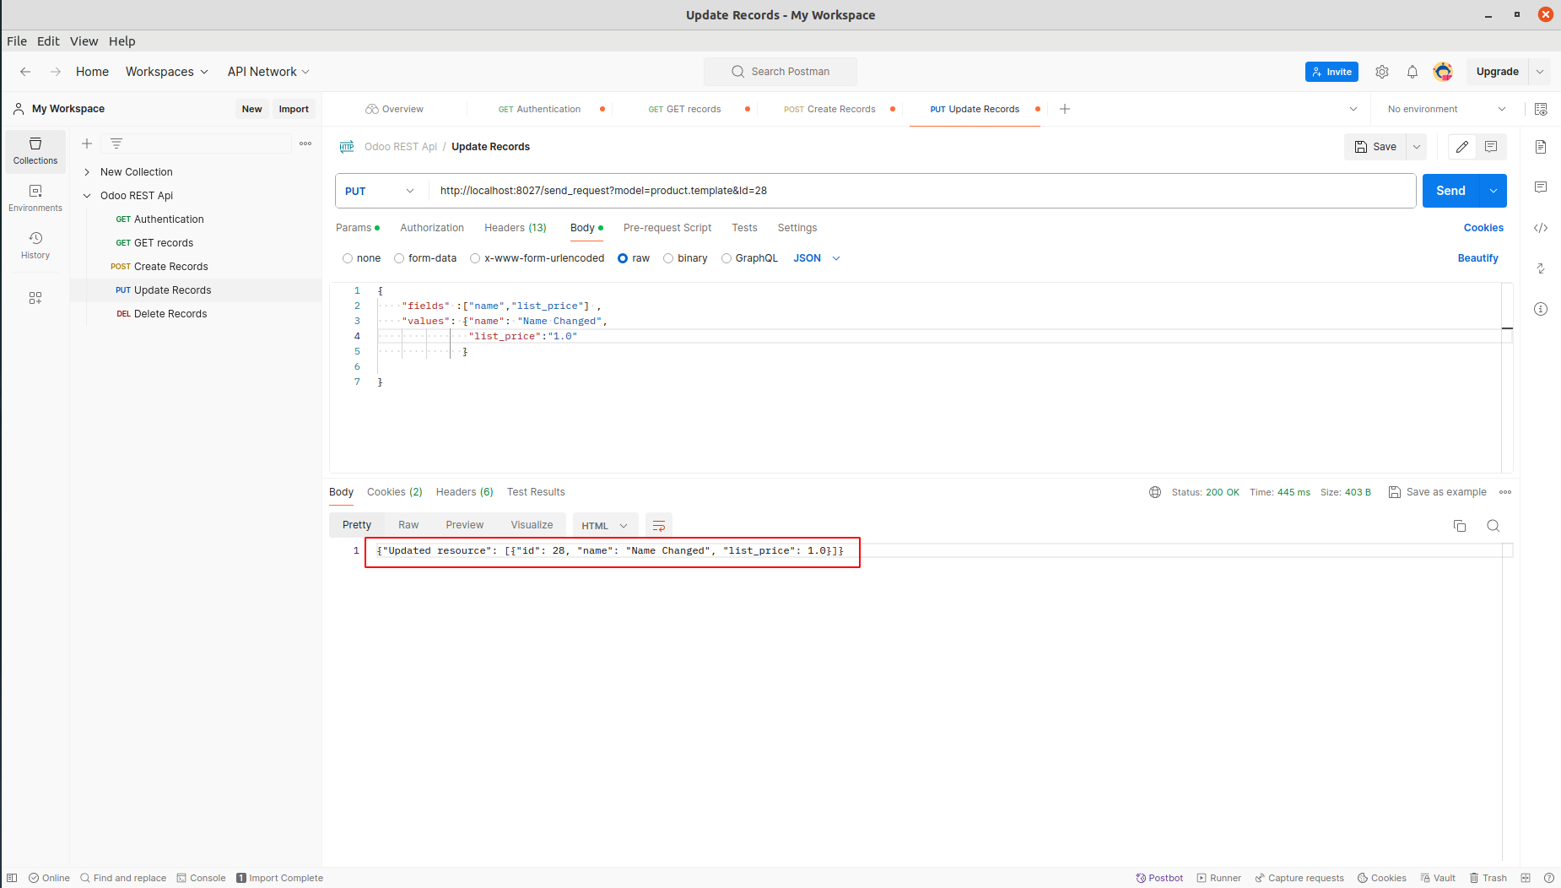1561x888 pixels.
Task: Click the request URL field
Action: click(x=922, y=191)
